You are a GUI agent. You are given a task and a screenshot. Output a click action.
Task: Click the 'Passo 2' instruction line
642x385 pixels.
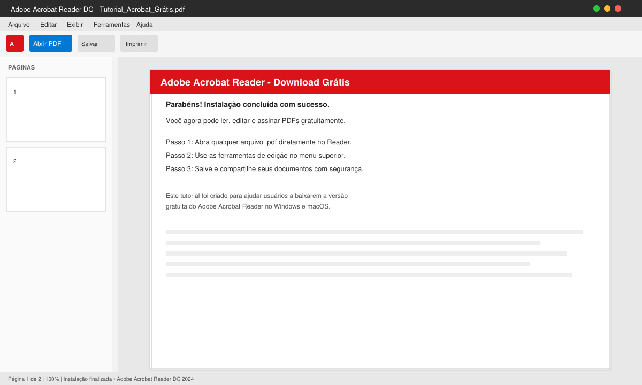pos(256,156)
